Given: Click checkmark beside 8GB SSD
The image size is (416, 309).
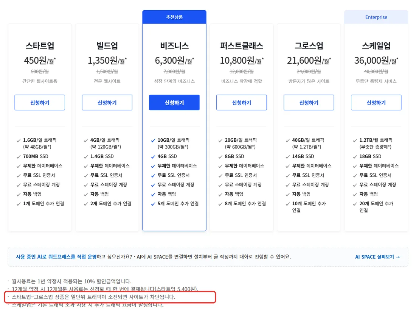Looking at the screenshot, I should [x=220, y=157].
